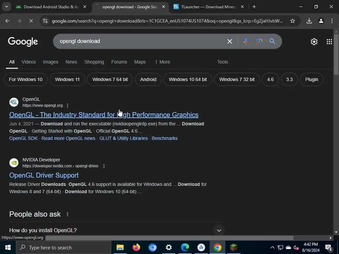339x254 pixels.
Task: Stop loading the page
Action: [31, 21]
